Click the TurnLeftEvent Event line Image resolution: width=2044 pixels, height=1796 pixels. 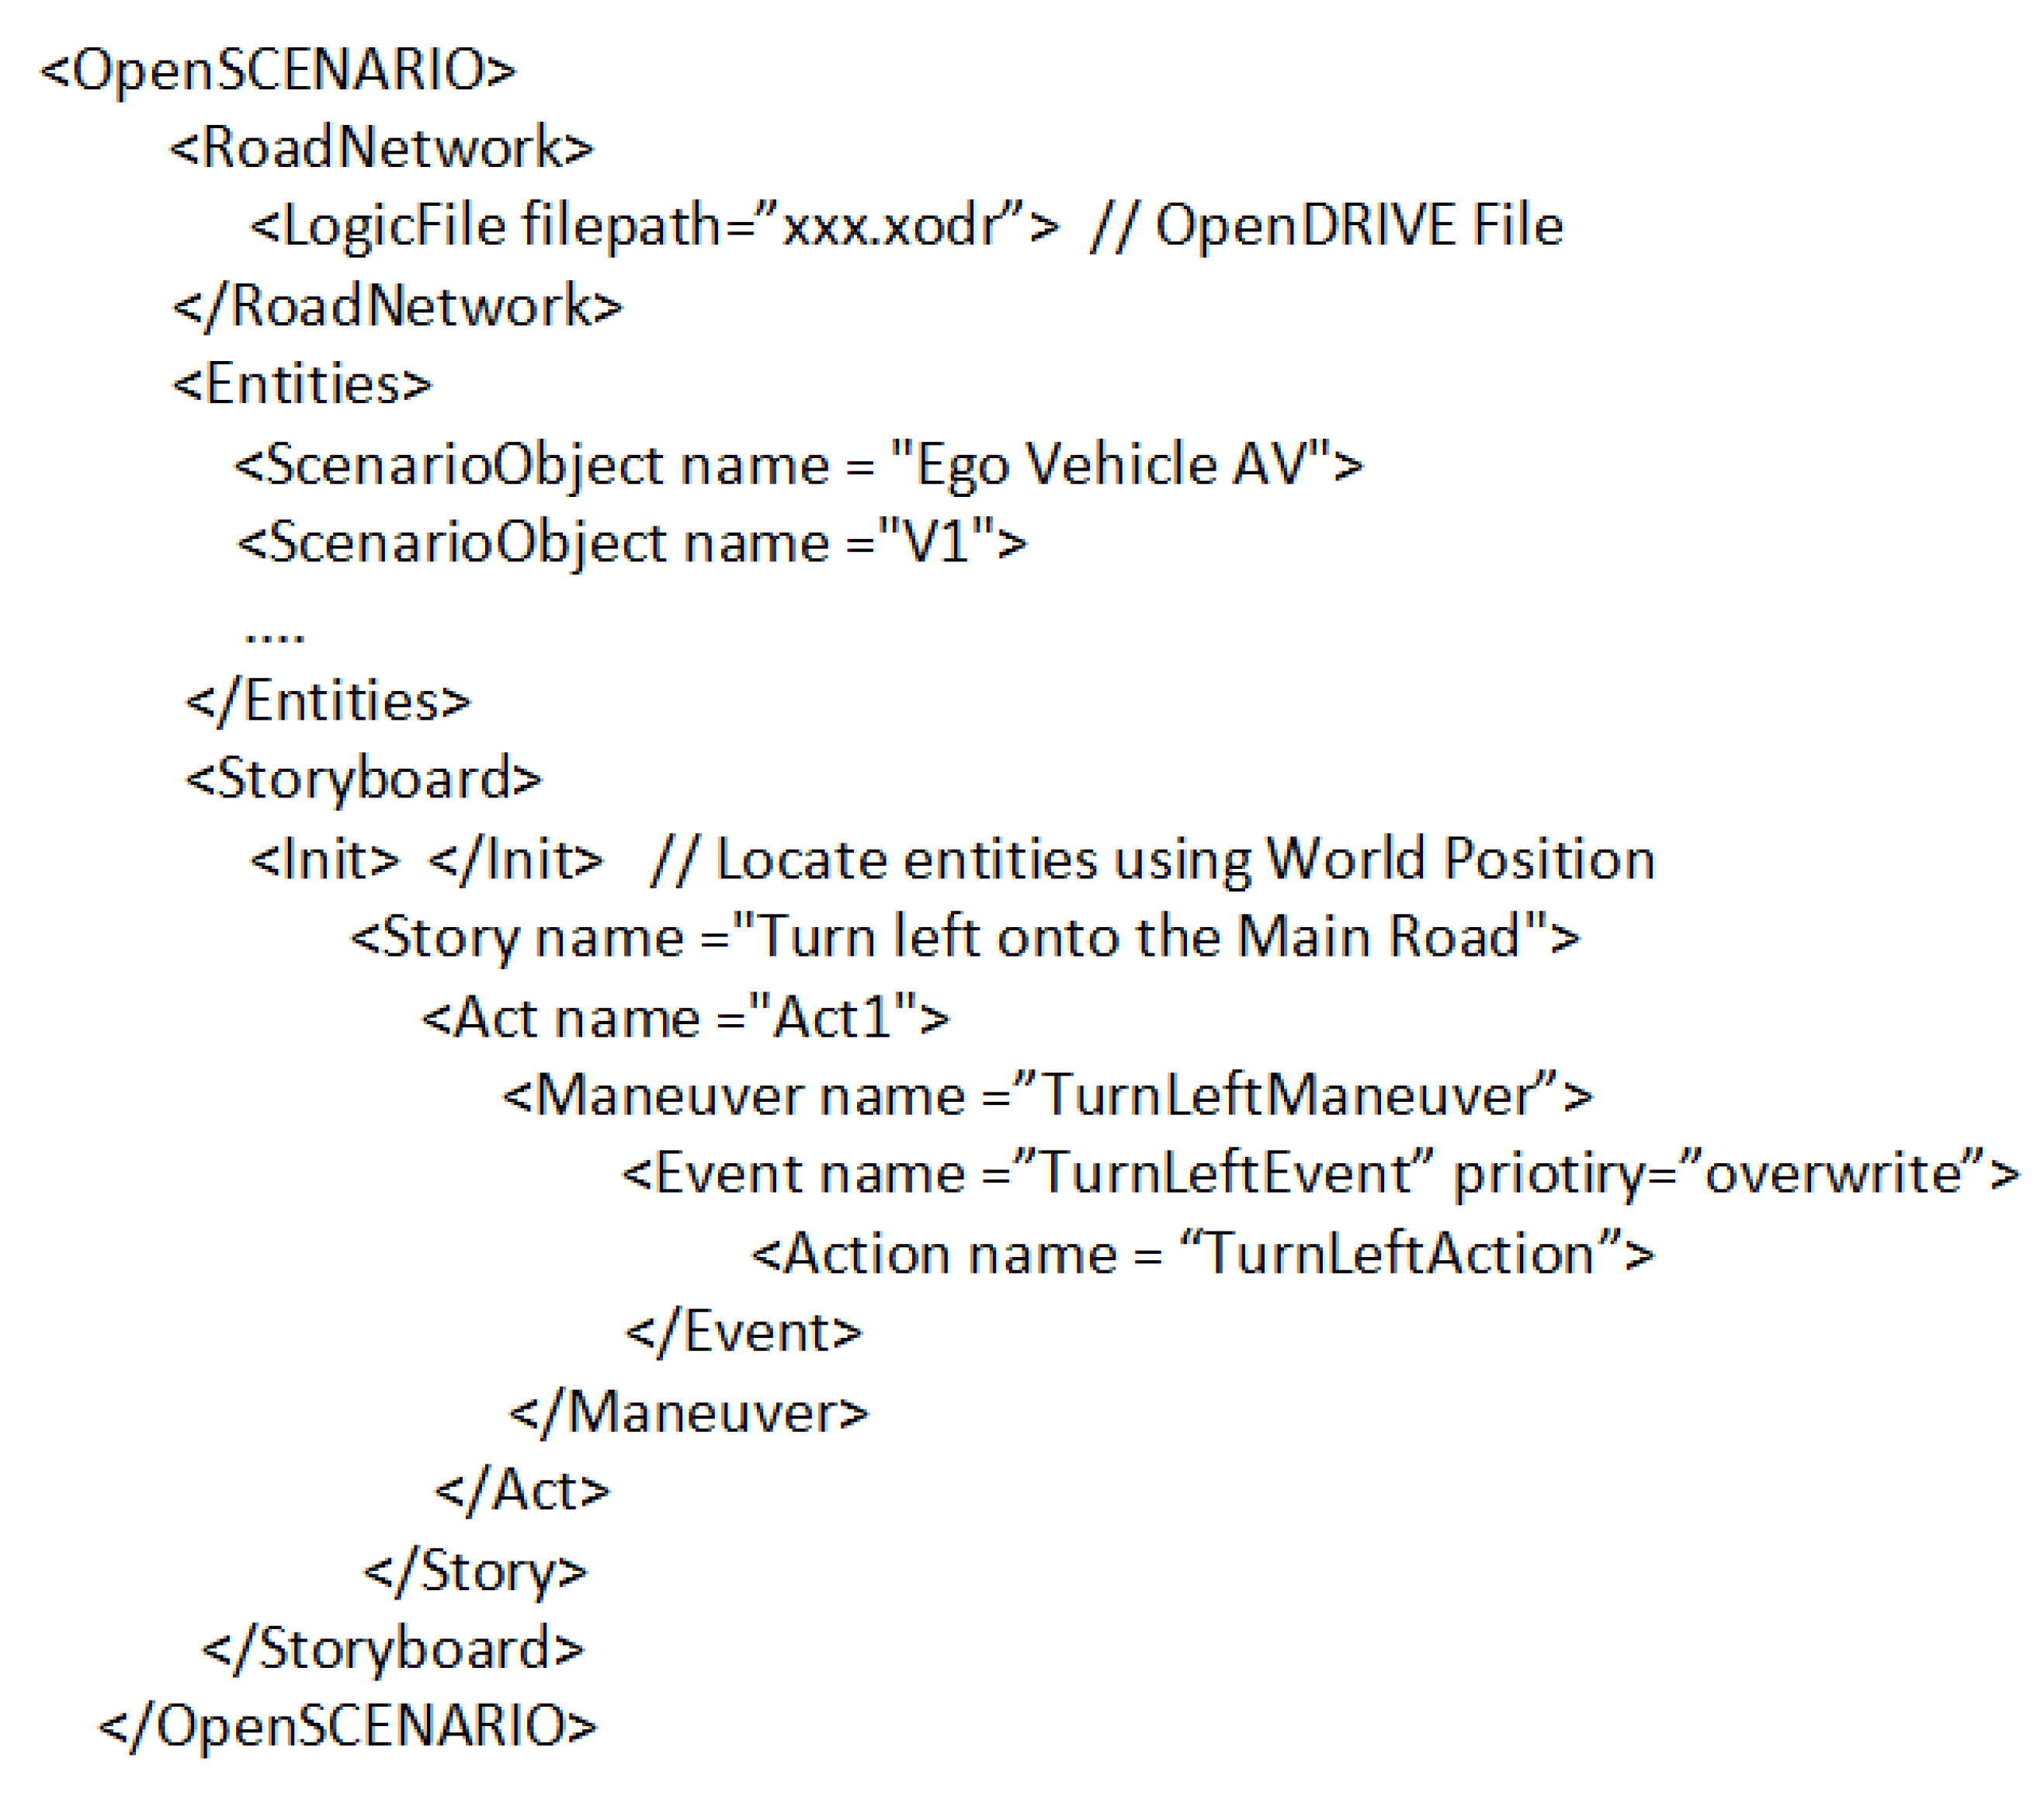coord(1320,1173)
